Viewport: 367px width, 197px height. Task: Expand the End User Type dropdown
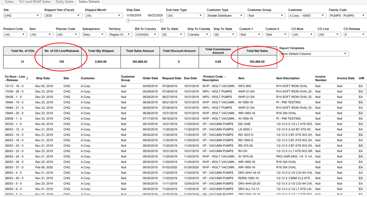pos(185,16)
